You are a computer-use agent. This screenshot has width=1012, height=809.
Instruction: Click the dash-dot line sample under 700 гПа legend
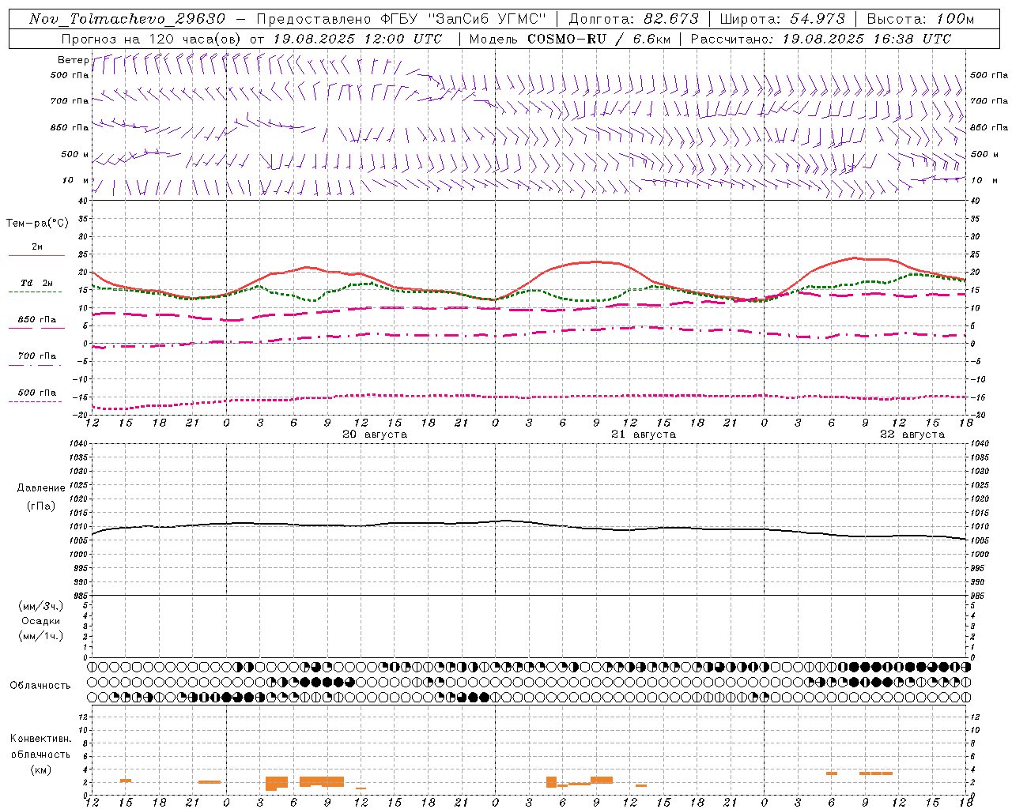[x=36, y=365]
